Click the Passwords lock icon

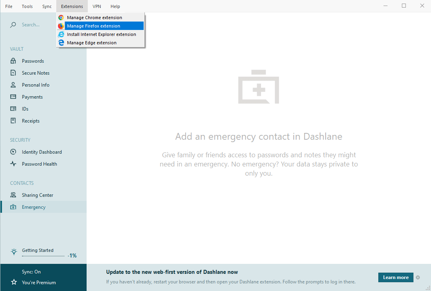[x=13, y=61]
